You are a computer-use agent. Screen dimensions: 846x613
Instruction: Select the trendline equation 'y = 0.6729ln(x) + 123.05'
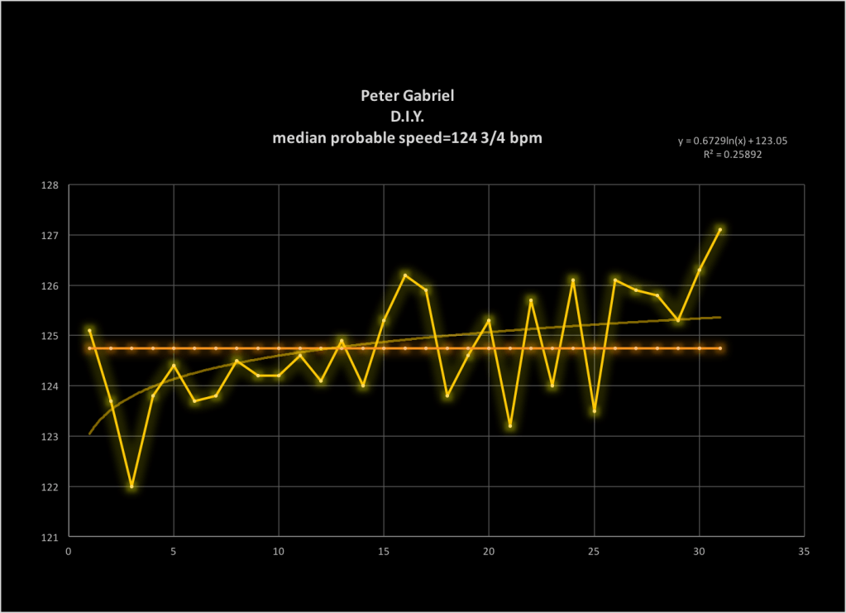(x=732, y=141)
